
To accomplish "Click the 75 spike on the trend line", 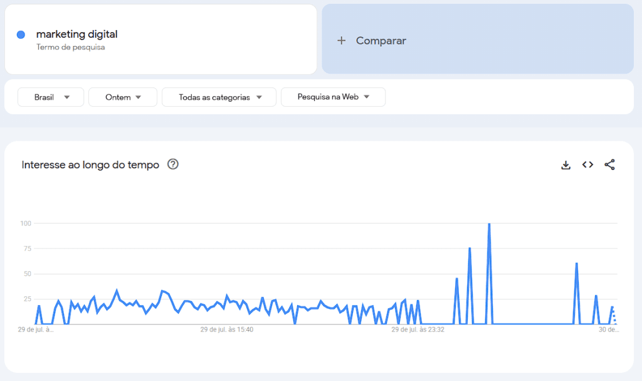I will pos(469,249).
